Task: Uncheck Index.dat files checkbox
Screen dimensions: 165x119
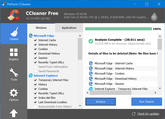Action: pos(35,98)
